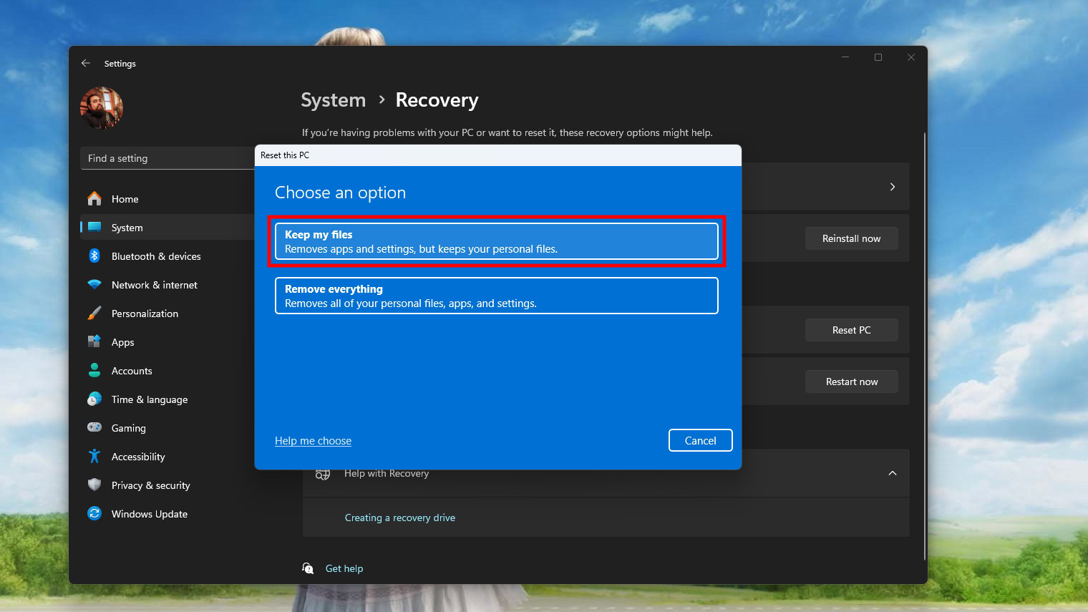
Task: Click the Time & language globe icon
Action: (x=94, y=399)
